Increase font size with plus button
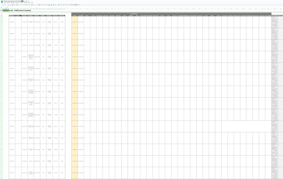283x179 pixels. point(41,5)
